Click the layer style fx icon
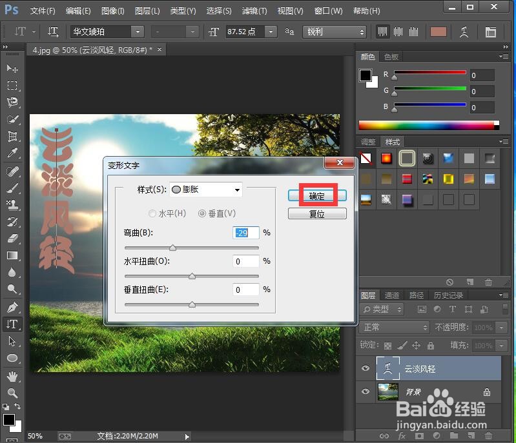Screen dimensions: 516x443 (x=402, y=436)
